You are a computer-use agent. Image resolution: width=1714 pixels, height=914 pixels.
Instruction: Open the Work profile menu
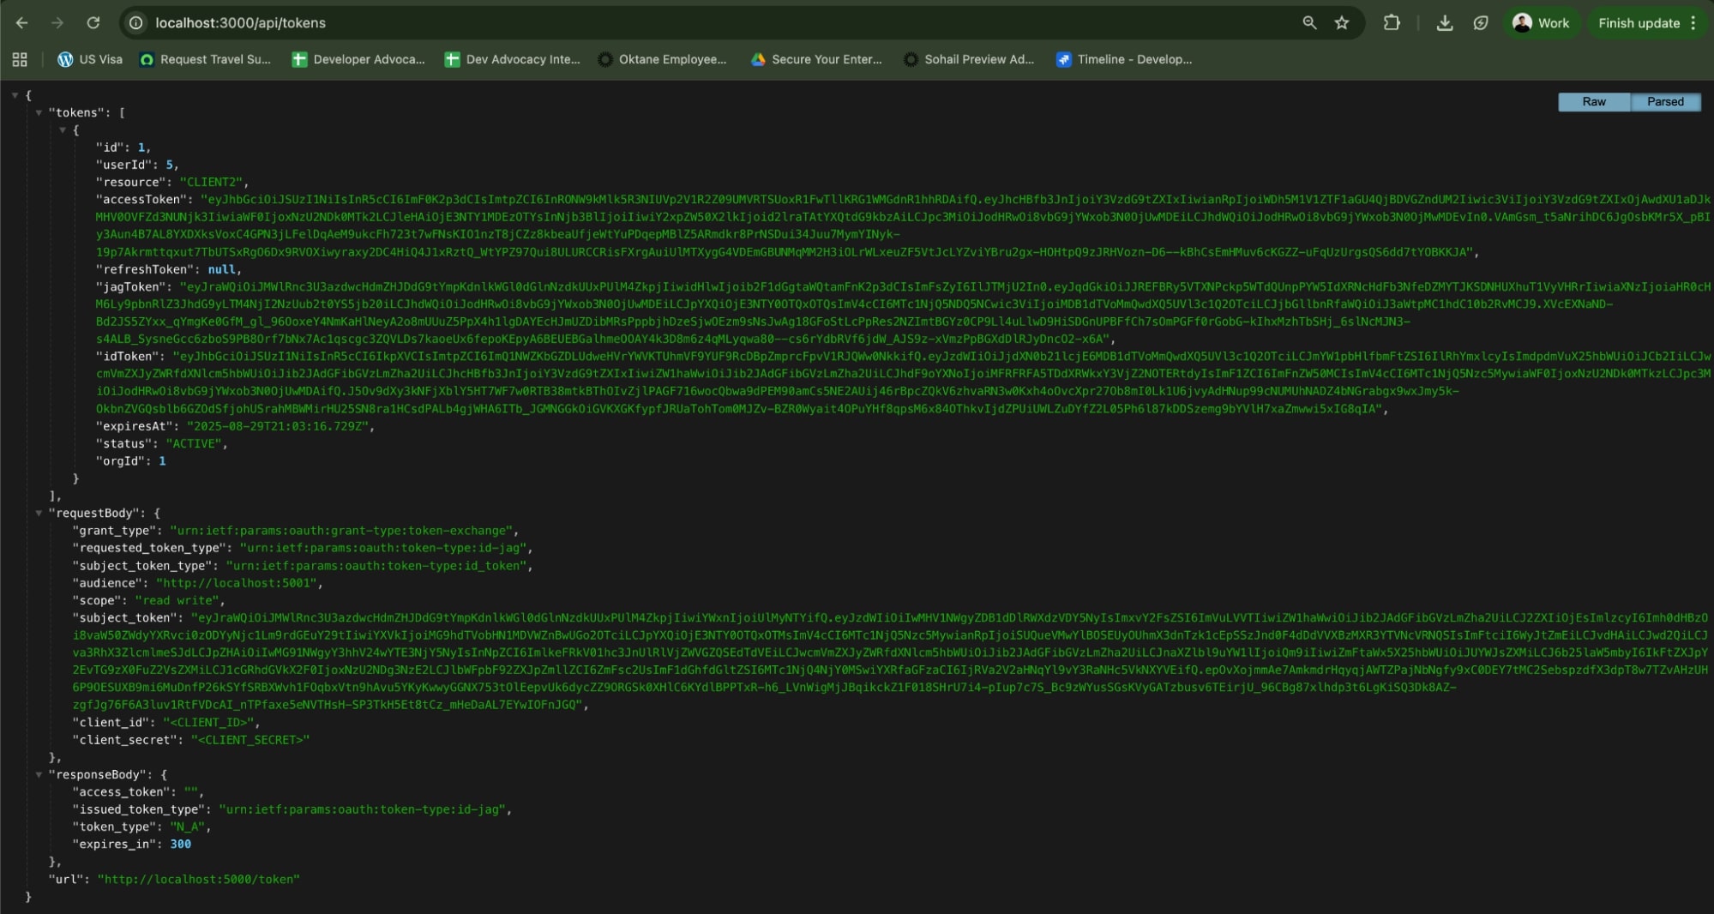[1543, 23]
